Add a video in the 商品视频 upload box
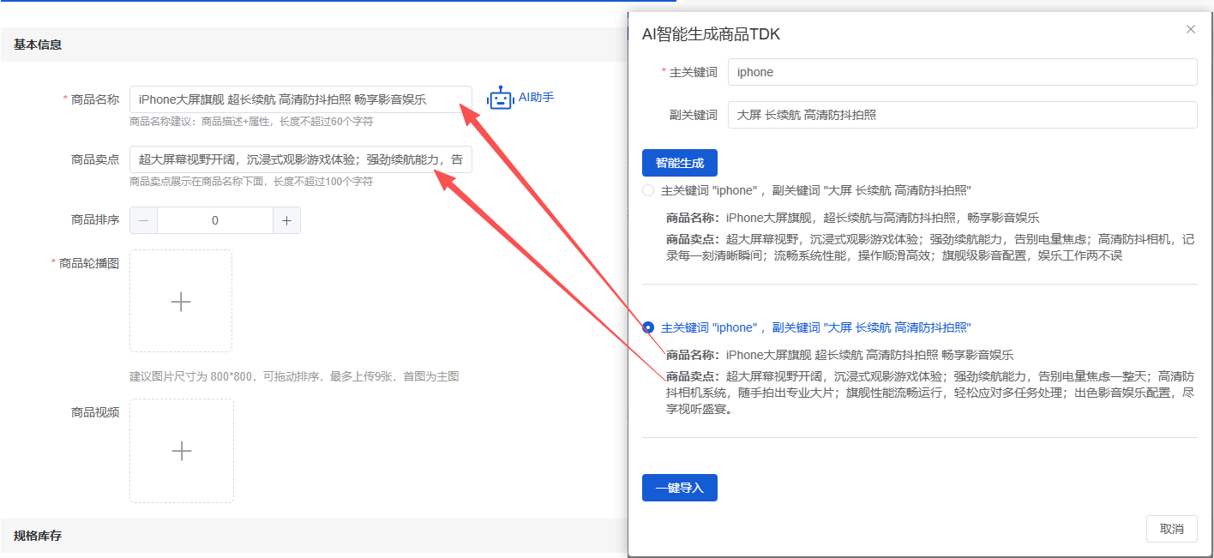1214x558 pixels. coord(182,451)
